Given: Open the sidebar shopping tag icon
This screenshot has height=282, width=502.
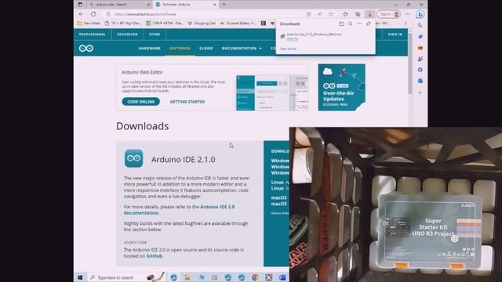Looking at the screenshot, I should pyautogui.click(x=420, y=37).
